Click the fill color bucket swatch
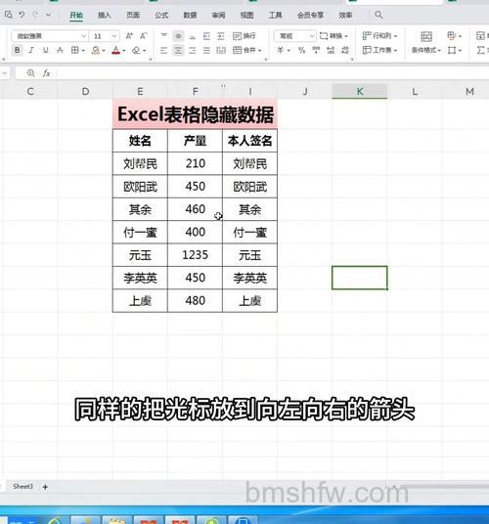 [x=96, y=50]
